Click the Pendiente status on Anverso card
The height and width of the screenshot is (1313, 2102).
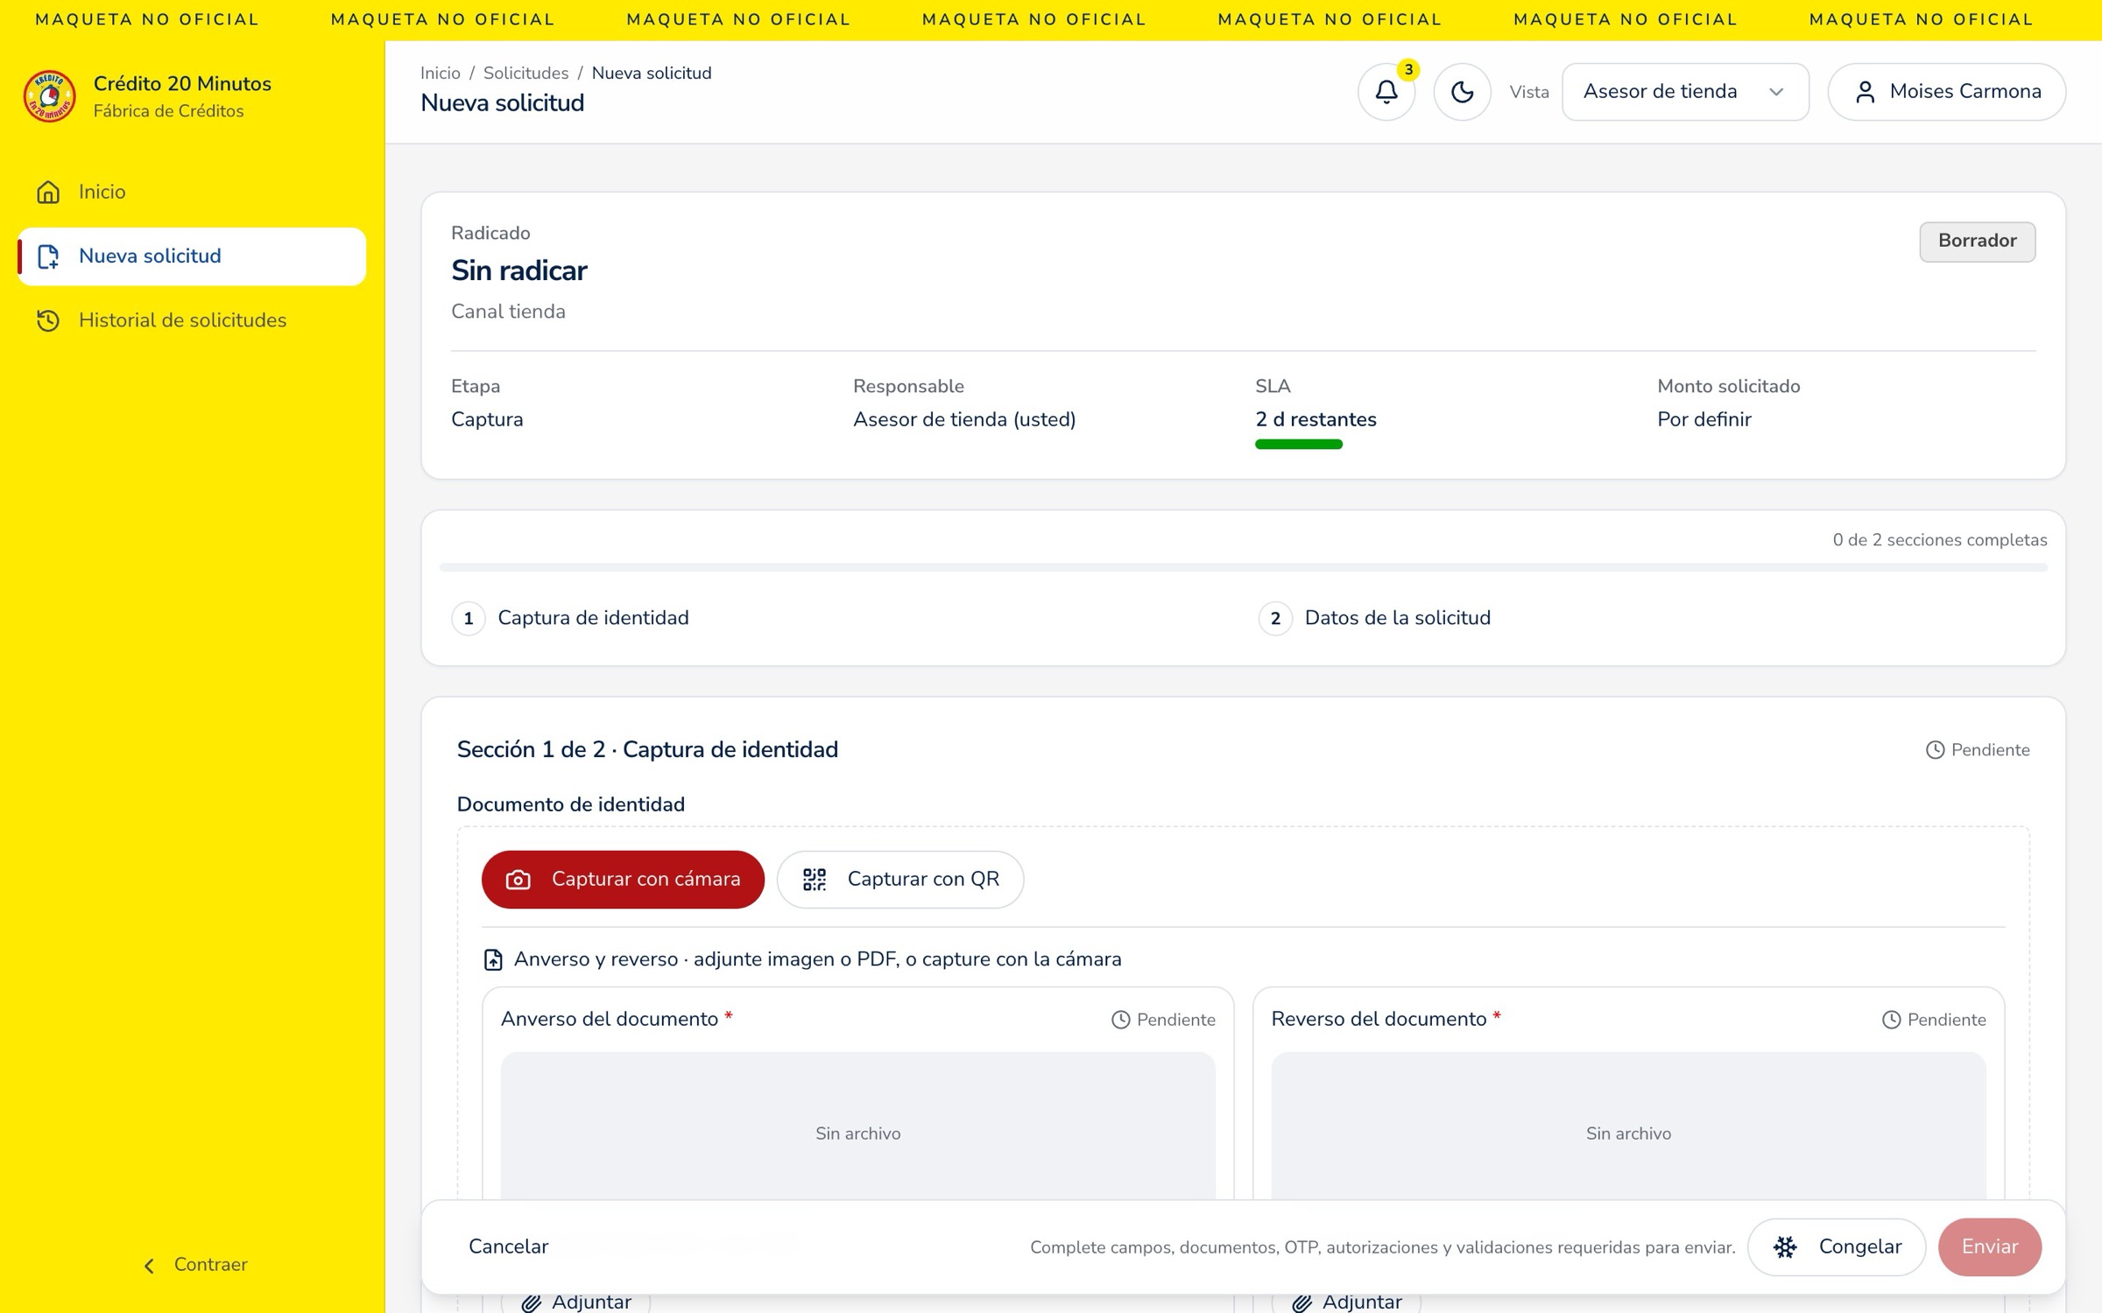tap(1163, 1020)
